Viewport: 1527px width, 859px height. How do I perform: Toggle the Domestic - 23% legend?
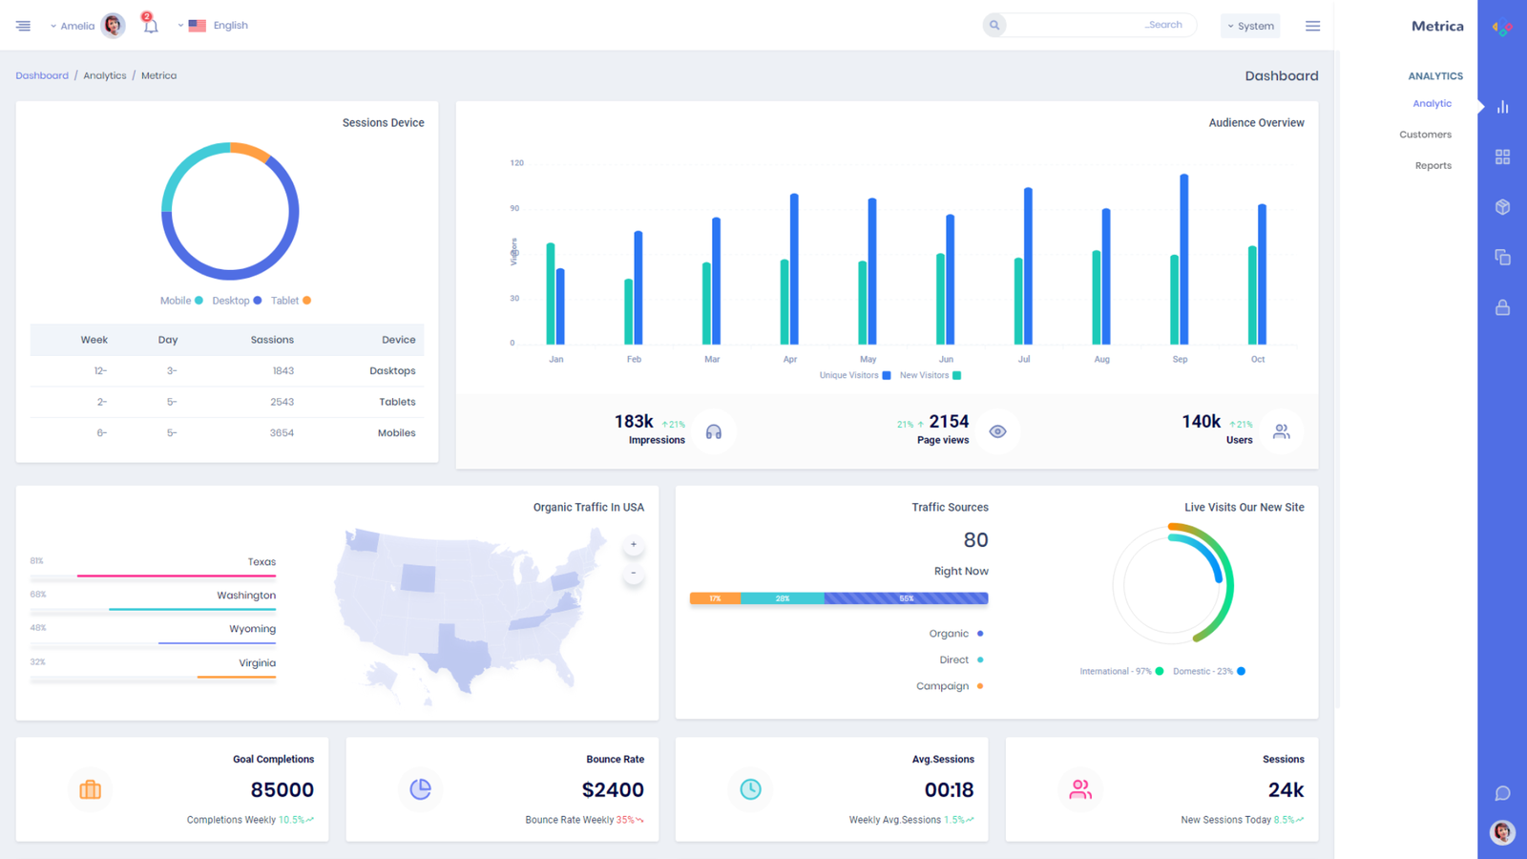click(x=1209, y=671)
